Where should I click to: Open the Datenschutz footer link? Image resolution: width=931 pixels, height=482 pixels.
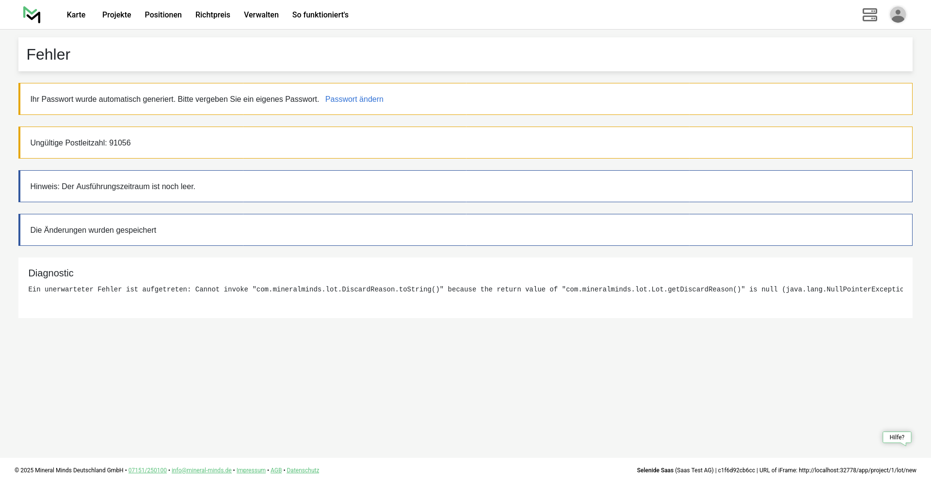[x=303, y=470]
